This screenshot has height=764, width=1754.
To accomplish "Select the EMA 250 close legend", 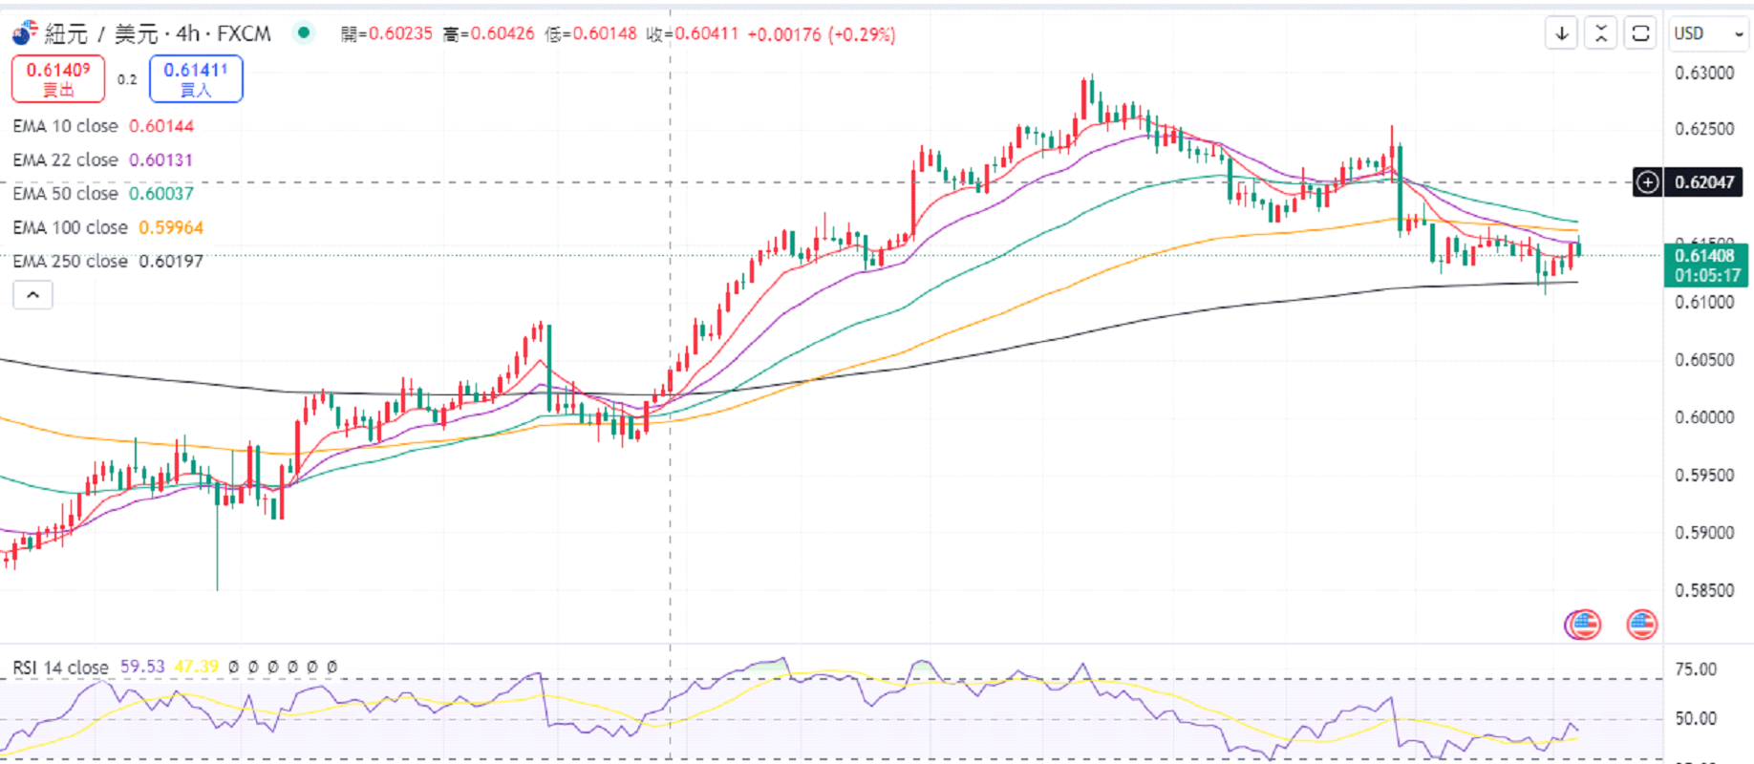I will (70, 261).
